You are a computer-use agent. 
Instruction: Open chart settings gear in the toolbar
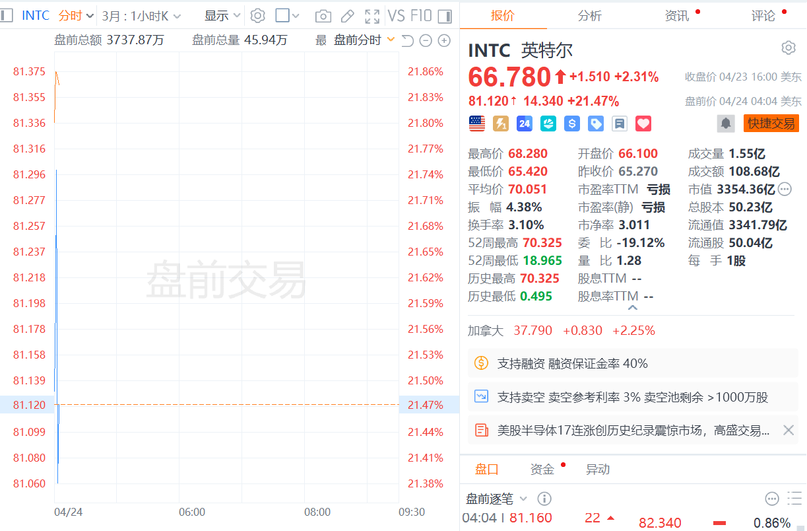click(x=258, y=16)
